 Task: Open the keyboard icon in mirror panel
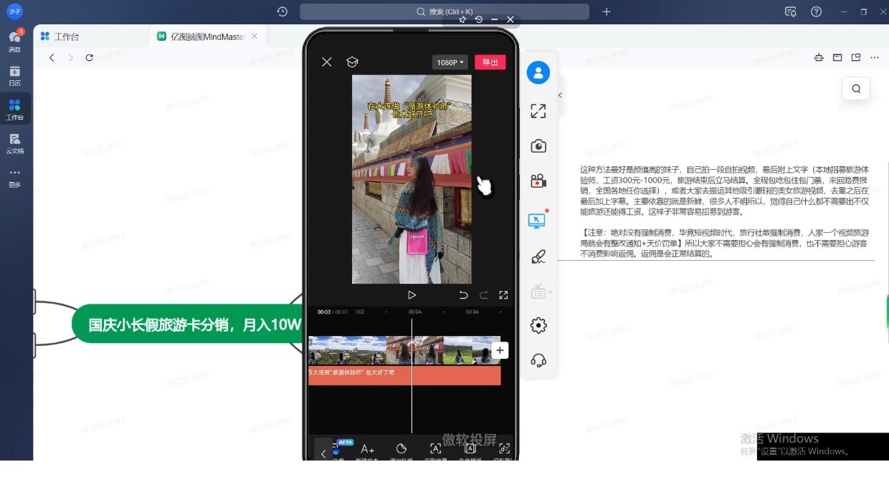[x=538, y=291]
